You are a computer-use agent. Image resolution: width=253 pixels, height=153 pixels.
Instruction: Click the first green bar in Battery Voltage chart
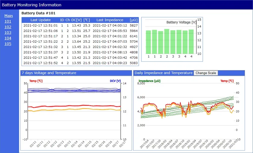click(x=148, y=42)
